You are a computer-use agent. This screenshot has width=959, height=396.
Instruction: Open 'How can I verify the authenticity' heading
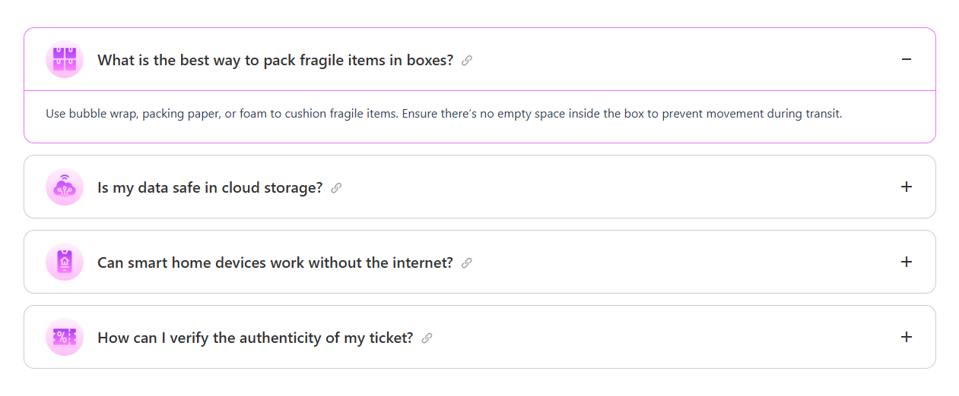pos(256,338)
